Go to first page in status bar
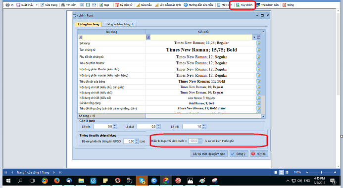This screenshot has width=343, height=188. click(x=6, y=173)
